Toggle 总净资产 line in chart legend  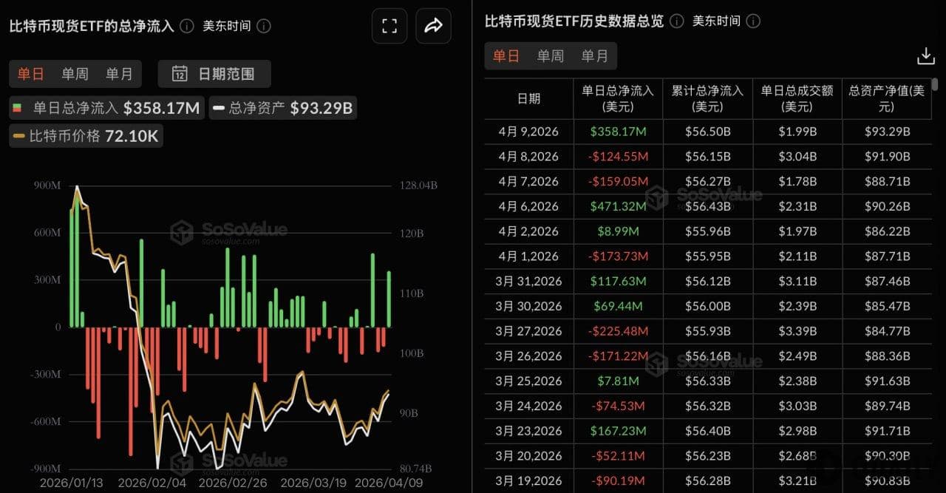point(282,109)
